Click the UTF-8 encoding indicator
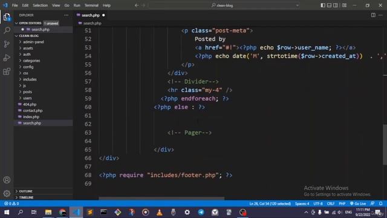The image size is (387, 218). tap(318, 203)
